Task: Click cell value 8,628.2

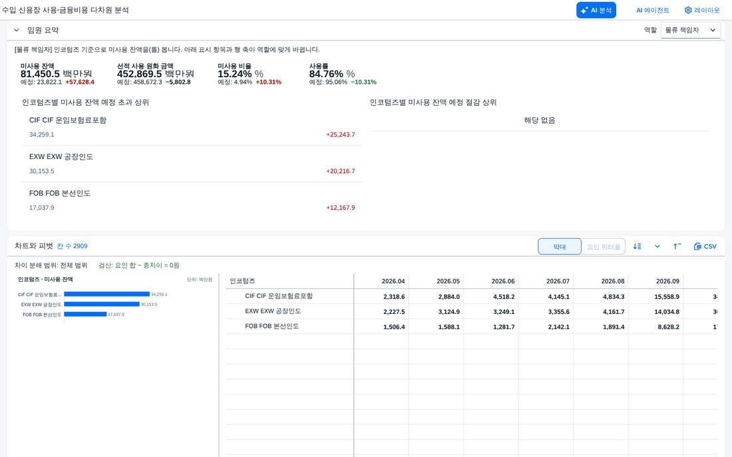Action: (669, 327)
